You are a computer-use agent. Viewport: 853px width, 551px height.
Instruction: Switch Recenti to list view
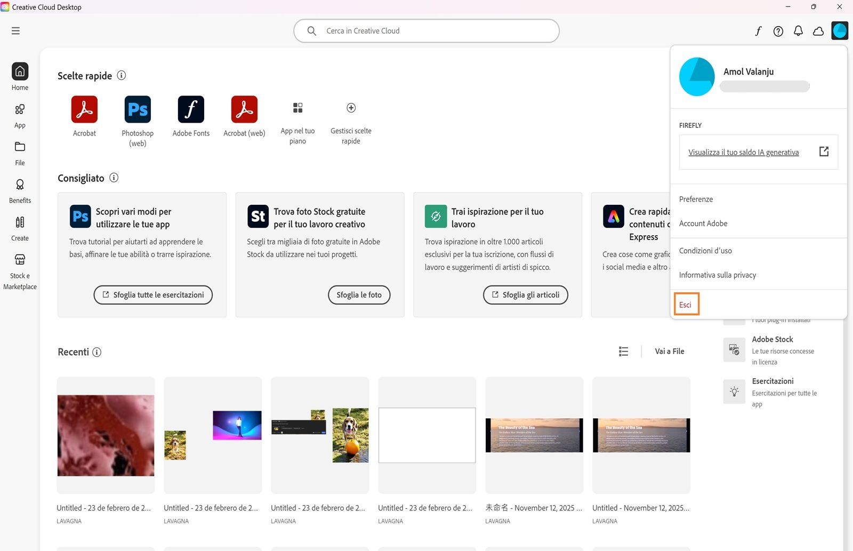point(623,351)
